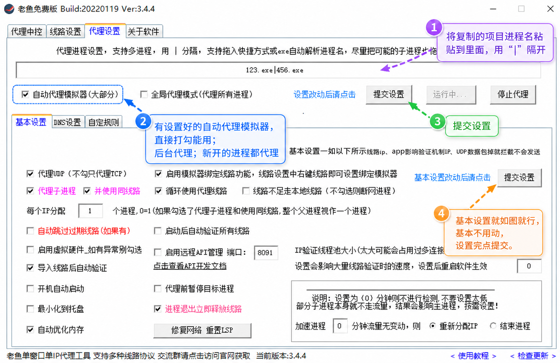Open the 自定规则 sub-tab
560x363 pixels.
104,123
